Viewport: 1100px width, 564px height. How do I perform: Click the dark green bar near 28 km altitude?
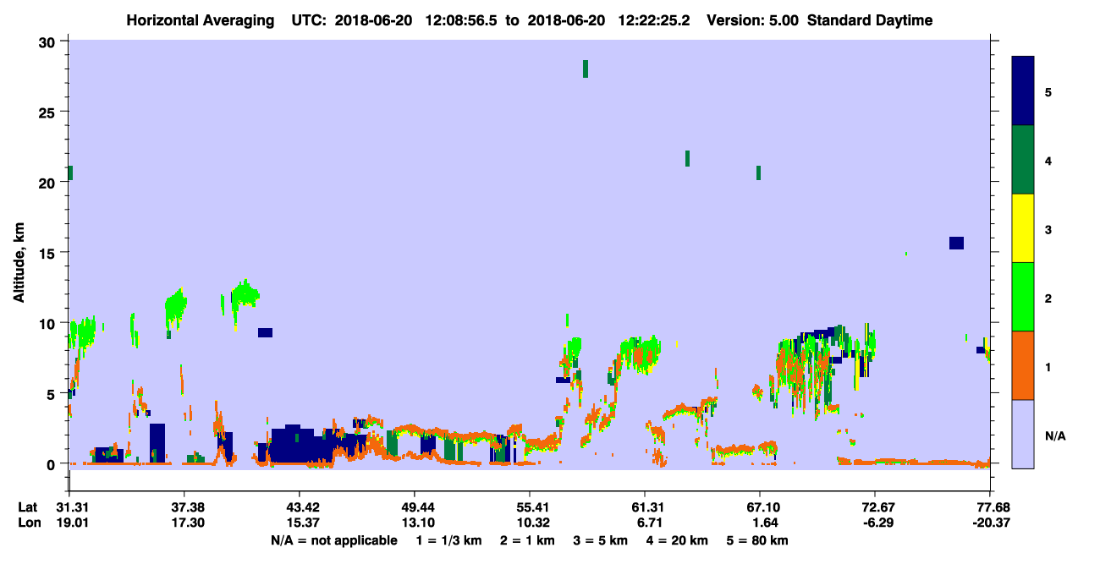tap(586, 68)
